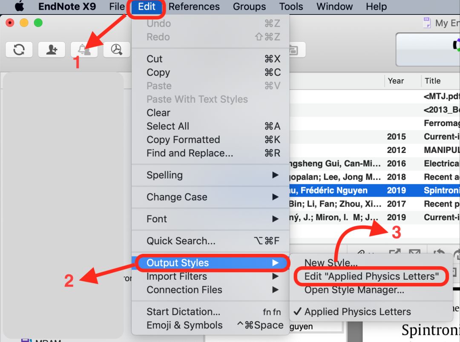Open the Apple menu
Screen dimensions: 460x342
pos(19,7)
